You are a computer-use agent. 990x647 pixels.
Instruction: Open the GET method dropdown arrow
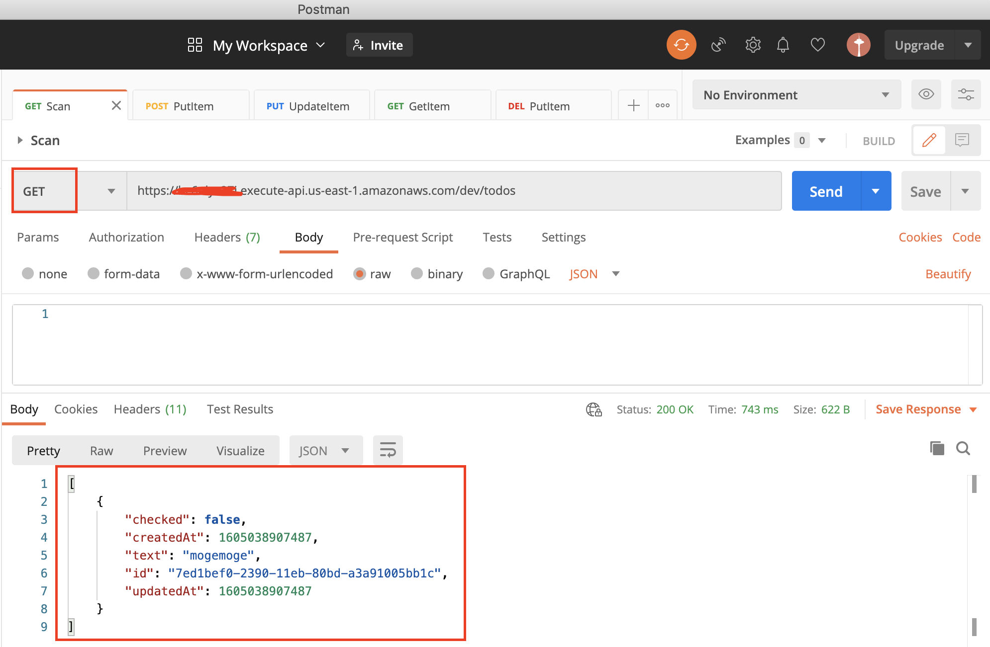pos(111,191)
